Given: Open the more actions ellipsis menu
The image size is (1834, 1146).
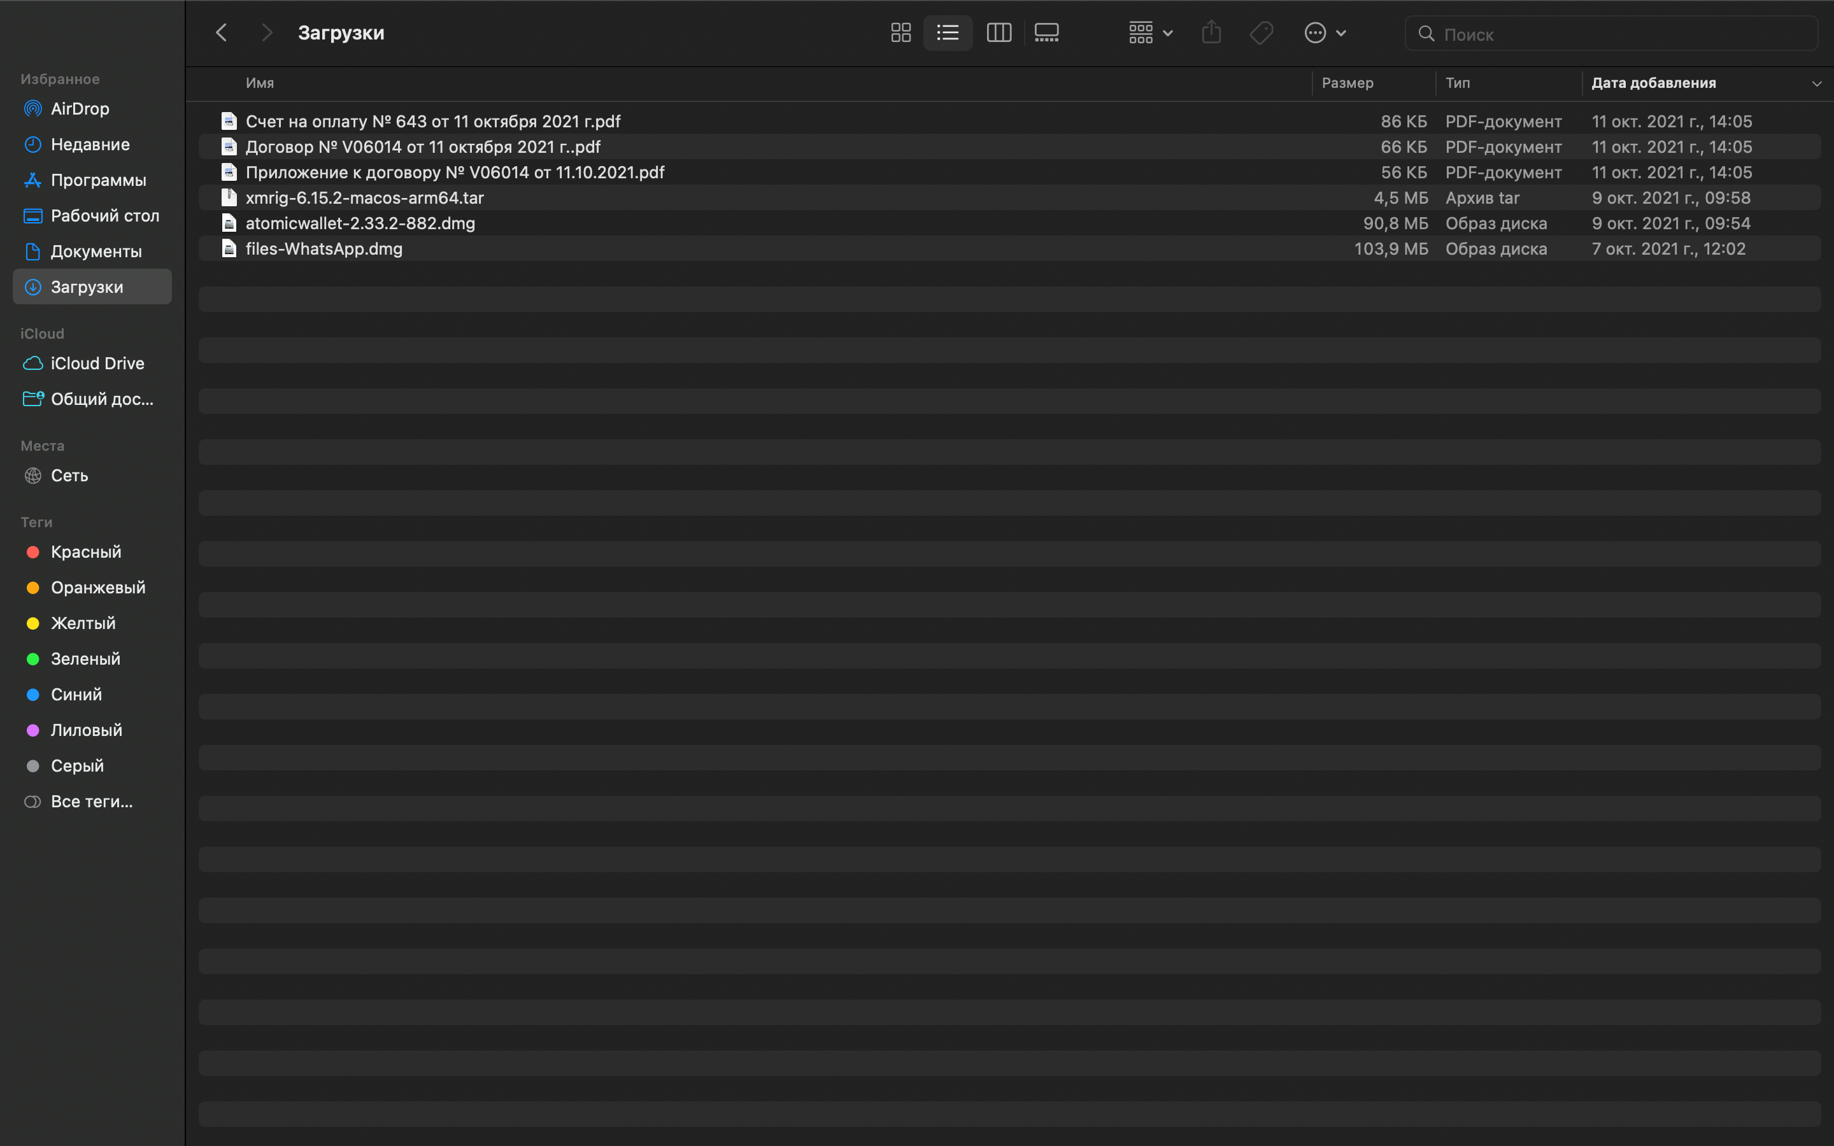Looking at the screenshot, I should coord(1324,33).
